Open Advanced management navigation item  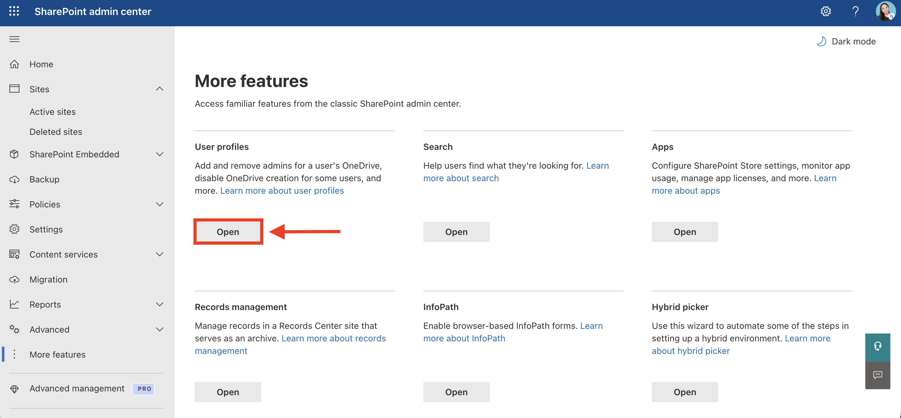(77, 389)
